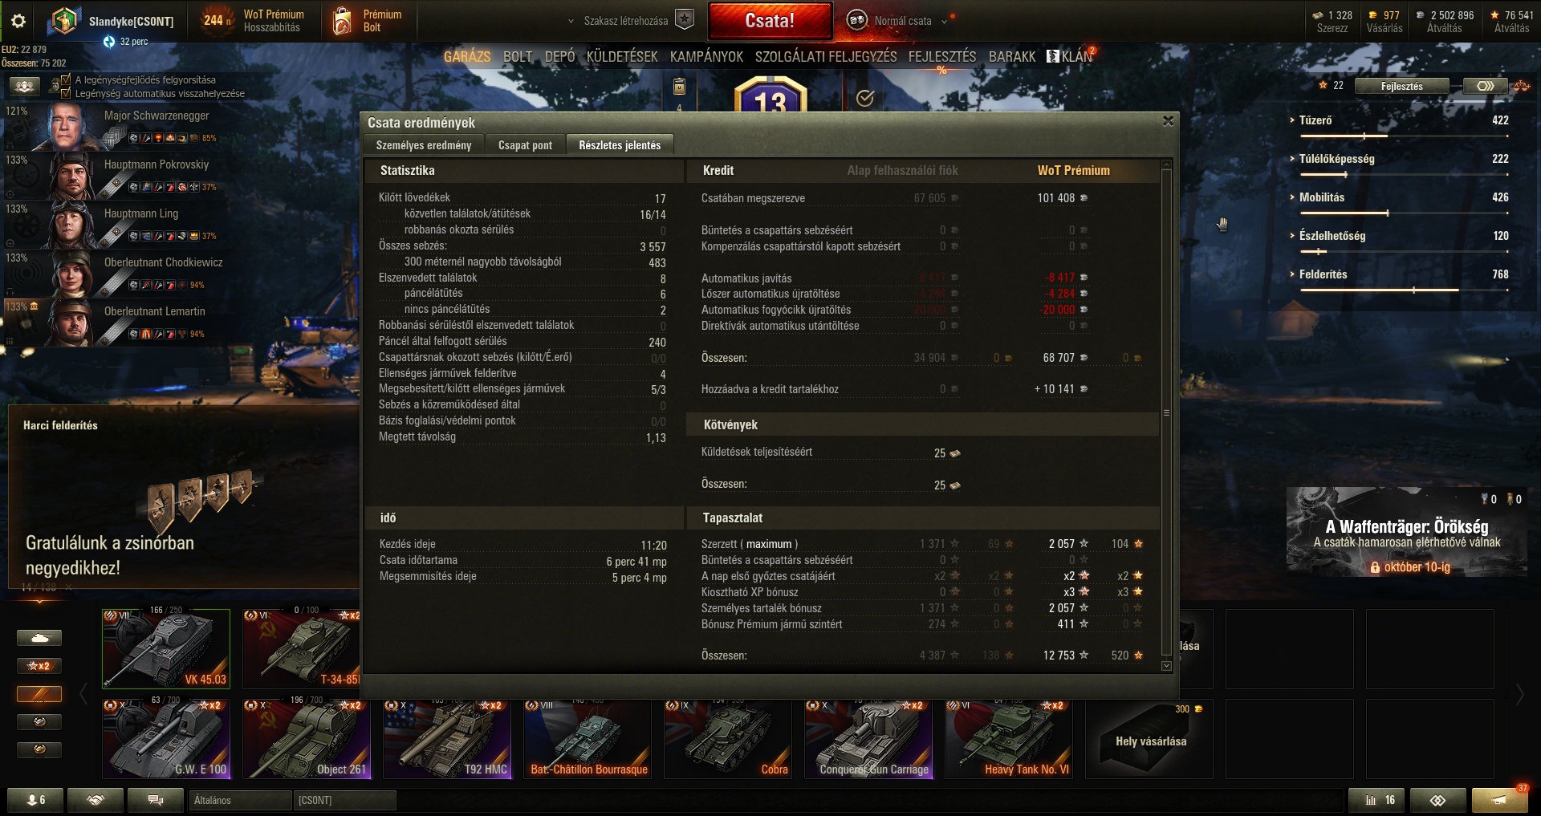Click the Fejlesztés research button
The width and height of the screenshot is (1541, 816).
pos(1401,86)
